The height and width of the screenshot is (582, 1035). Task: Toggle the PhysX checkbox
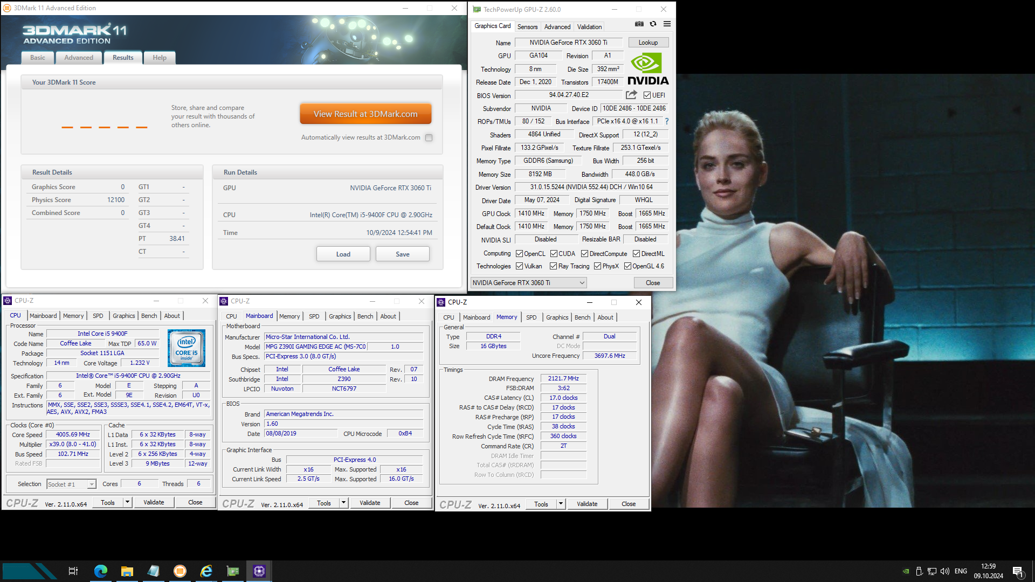597,266
